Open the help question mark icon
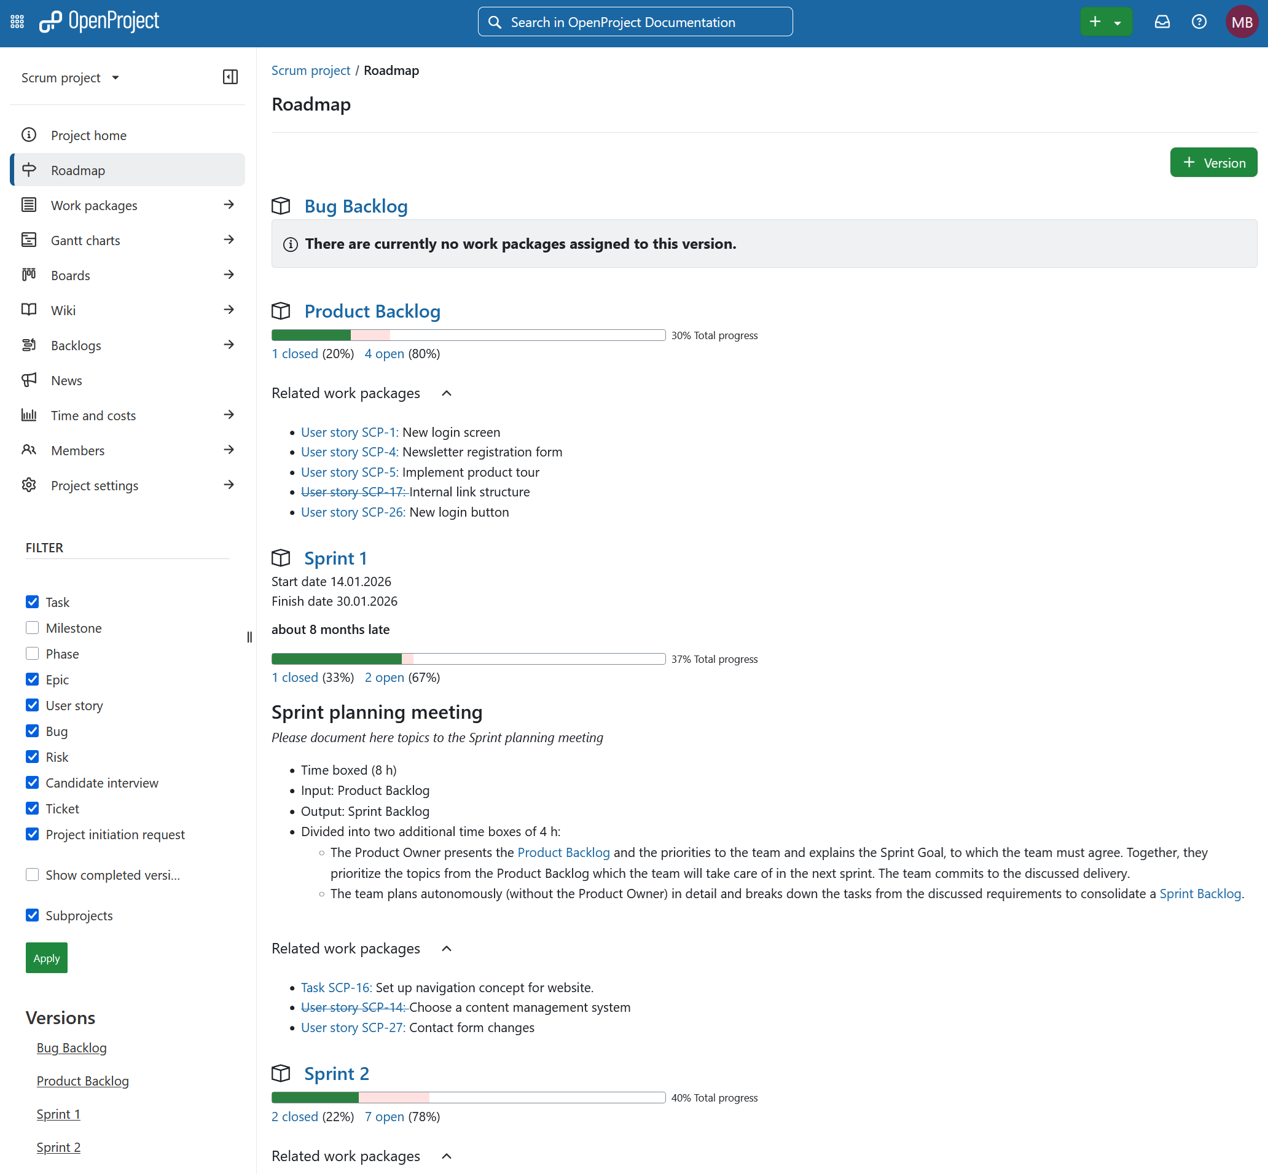Image resolution: width=1268 pixels, height=1174 pixels. tap(1199, 22)
